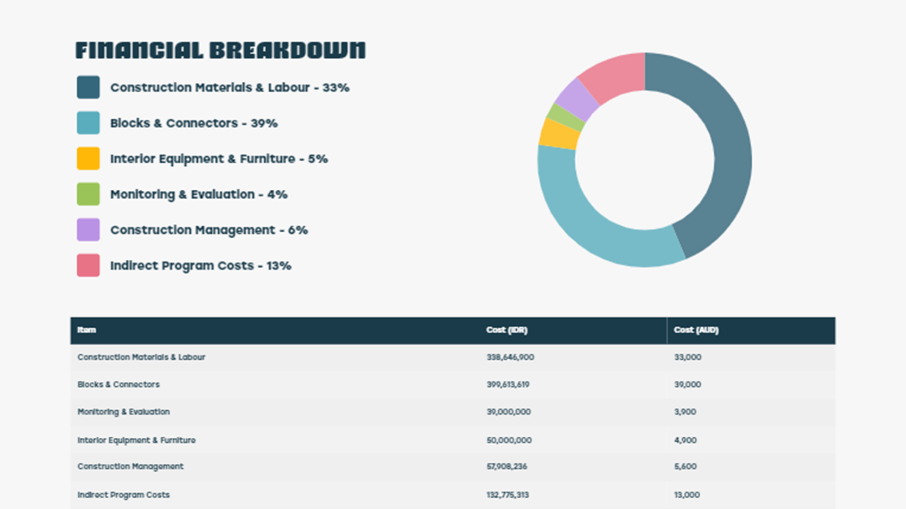
Task: Select the 'Indirect Program Costs' table row label
Action: pyautogui.click(x=124, y=495)
